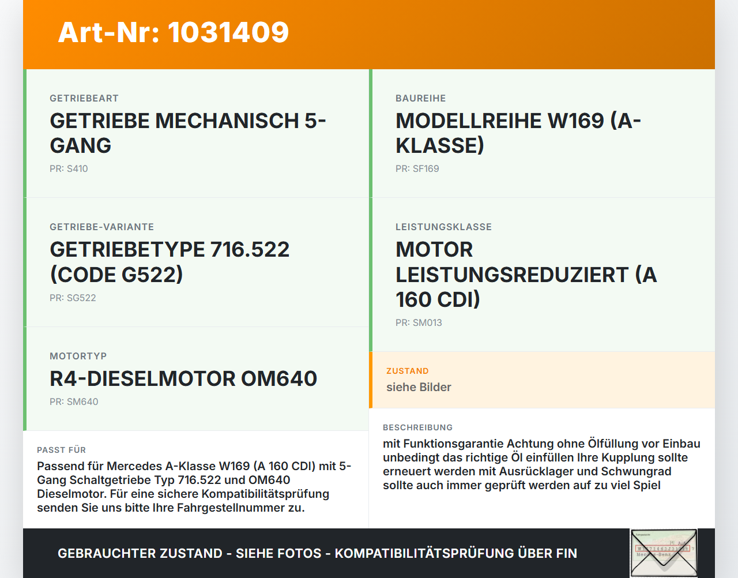738x578 pixels.
Task: Click the PR: SF169 code
Action: pyautogui.click(x=417, y=168)
